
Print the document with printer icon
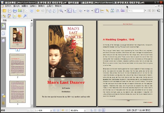15,11
